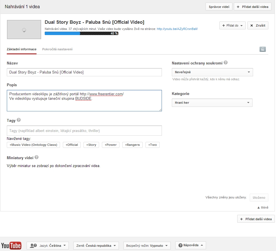Click the video thumbnail placeholder
The height and width of the screenshot is (251, 276).
pyautogui.click(x=24, y=29)
